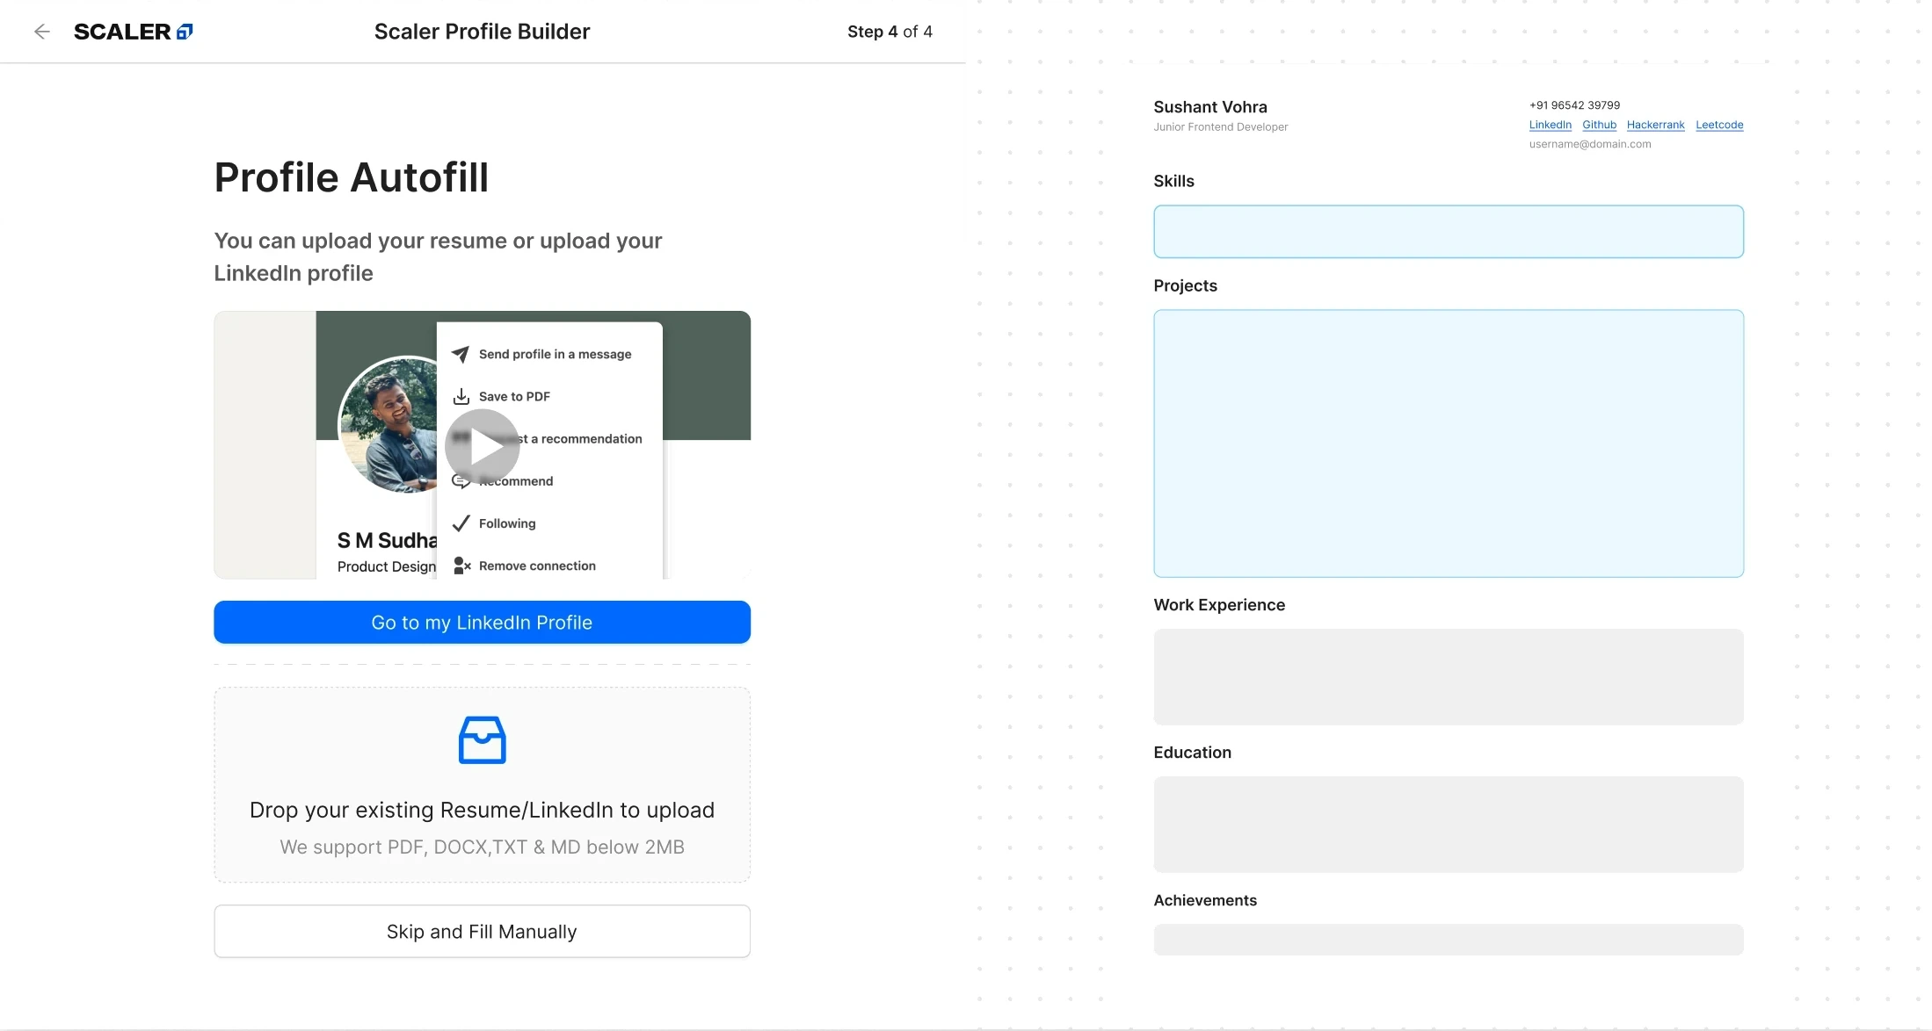1932x1031 pixels.
Task: Click the 'Step 4 of 4' indicator
Action: pos(890,32)
